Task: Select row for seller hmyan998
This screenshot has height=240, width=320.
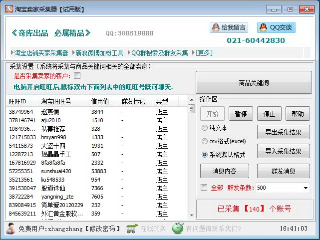Action: click(97, 137)
